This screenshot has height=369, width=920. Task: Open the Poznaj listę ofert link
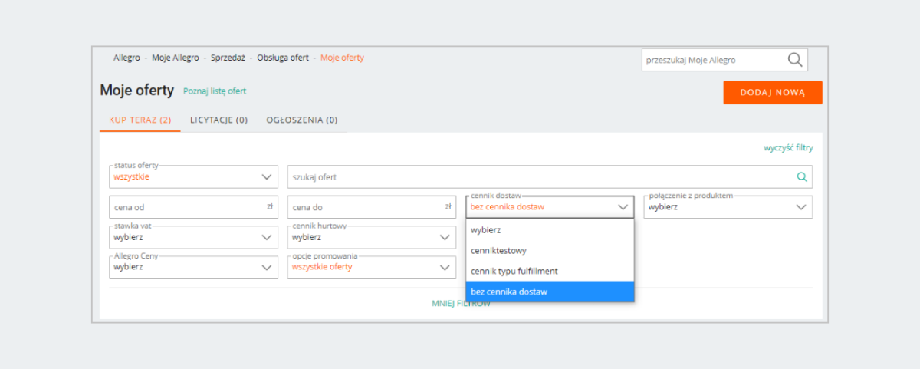tap(215, 91)
